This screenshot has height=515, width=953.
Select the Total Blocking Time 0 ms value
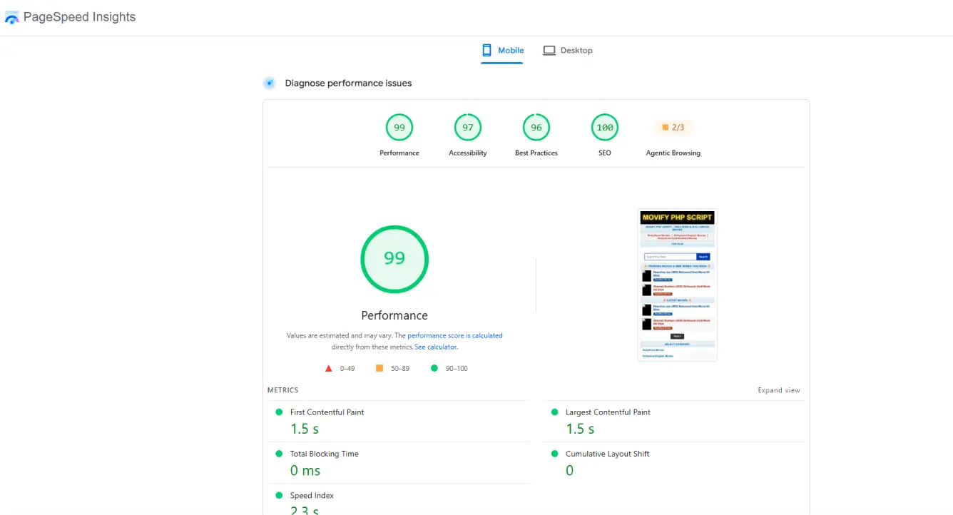(305, 471)
